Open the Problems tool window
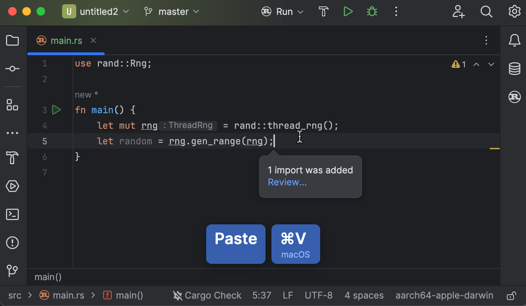 pos(12,243)
